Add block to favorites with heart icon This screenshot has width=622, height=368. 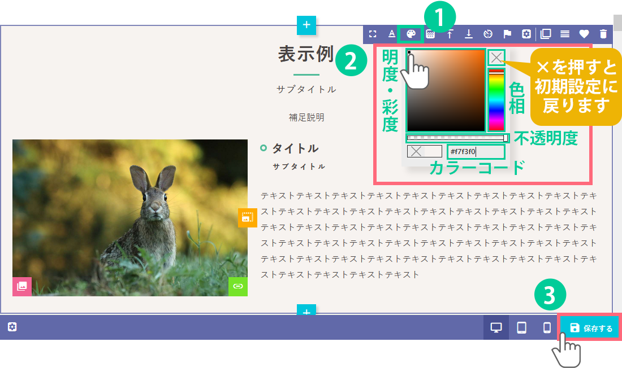pyautogui.click(x=584, y=34)
